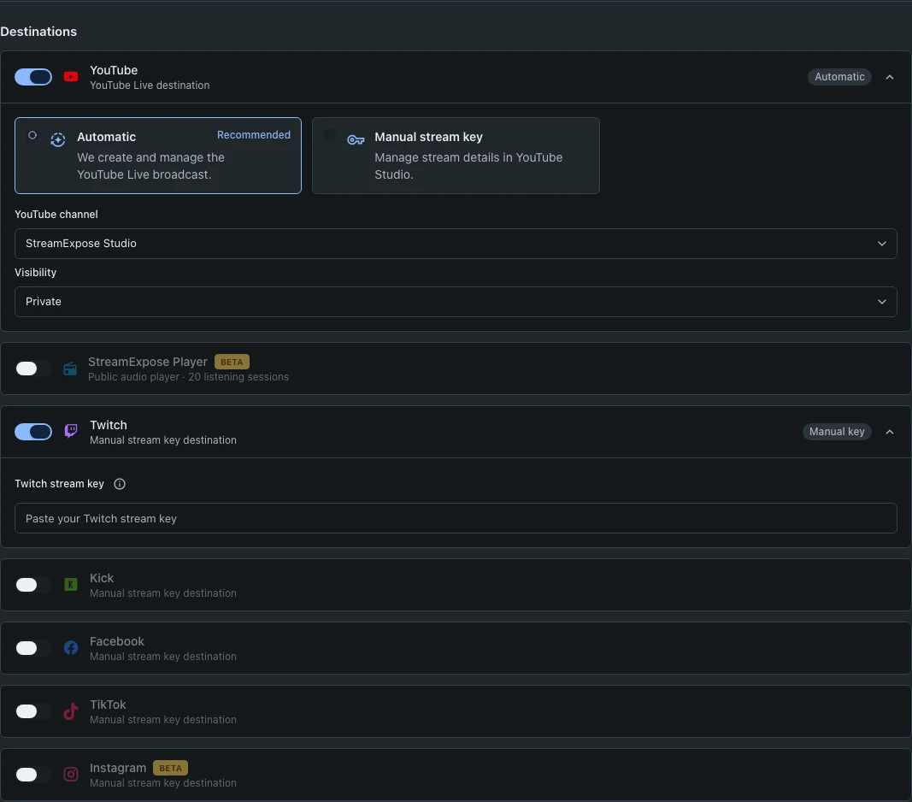912x802 pixels.
Task: Enable the StreamExpose Player toggle
Action: pyautogui.click(x=33, y=369)
